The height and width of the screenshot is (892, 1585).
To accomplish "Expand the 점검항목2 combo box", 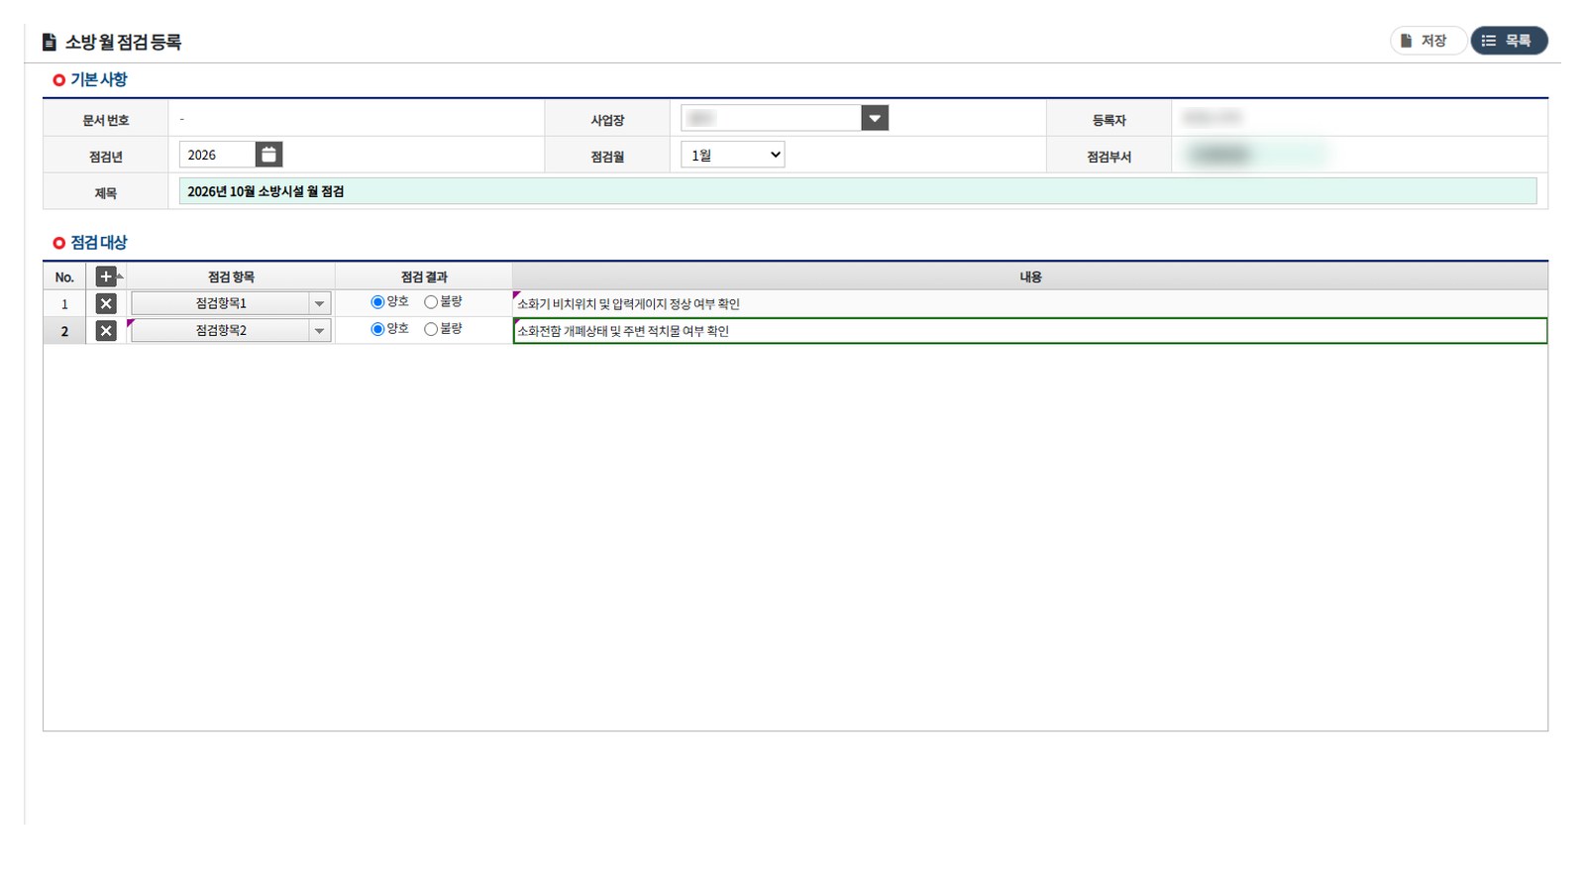I will [x=319, y=331].
